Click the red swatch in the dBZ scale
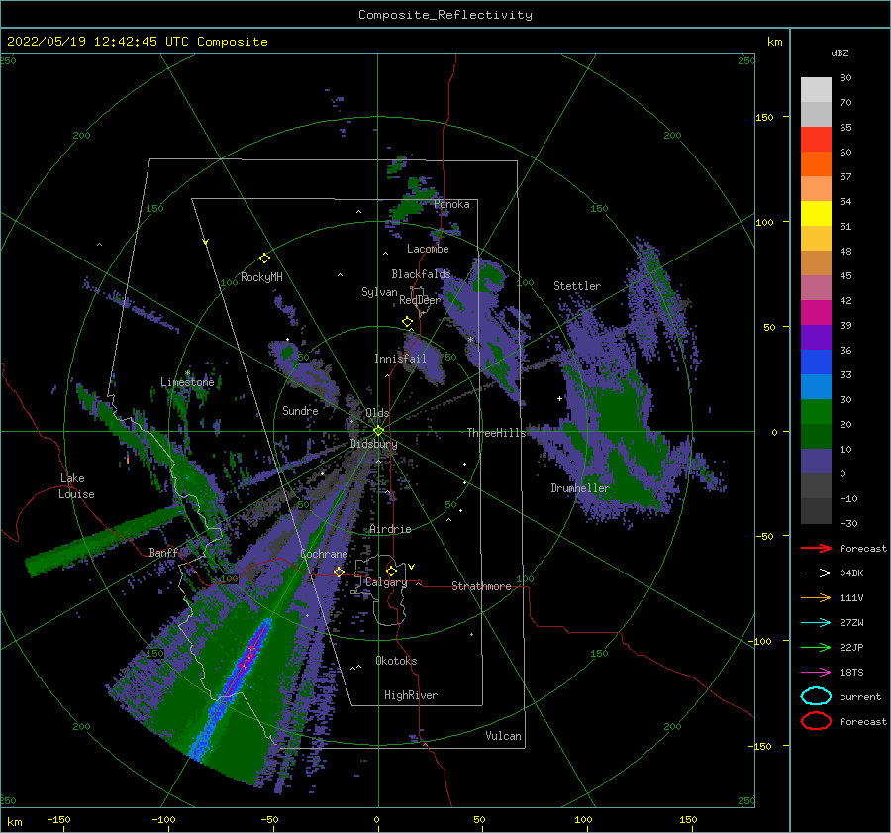Viewport: 891px width, 833px height. click(x=816, y=139)
